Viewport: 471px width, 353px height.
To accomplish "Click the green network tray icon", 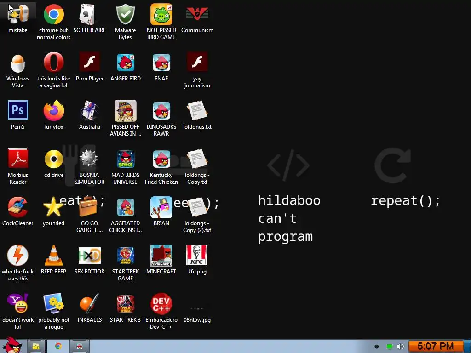I will click(x=389, y=347).
